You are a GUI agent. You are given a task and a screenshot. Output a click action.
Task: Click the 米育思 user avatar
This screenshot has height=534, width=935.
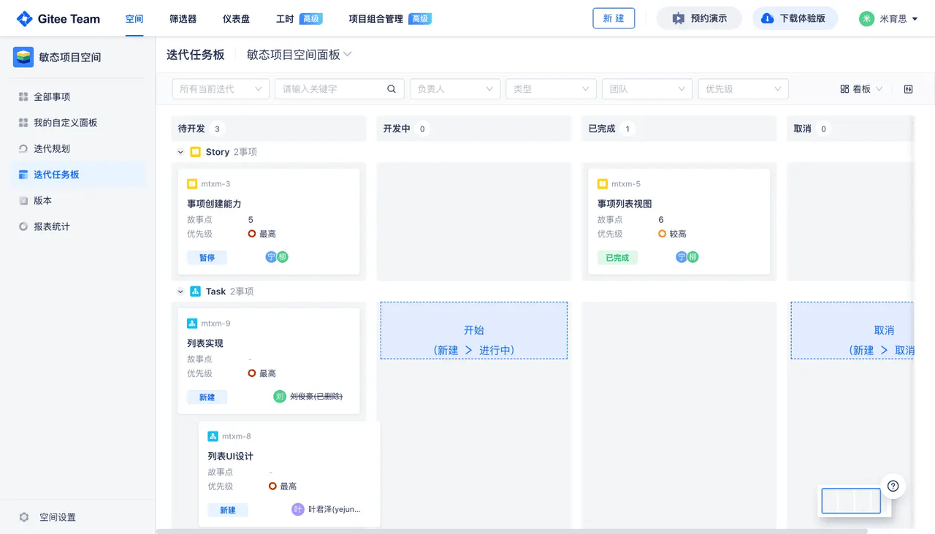(x=866, y=19)
